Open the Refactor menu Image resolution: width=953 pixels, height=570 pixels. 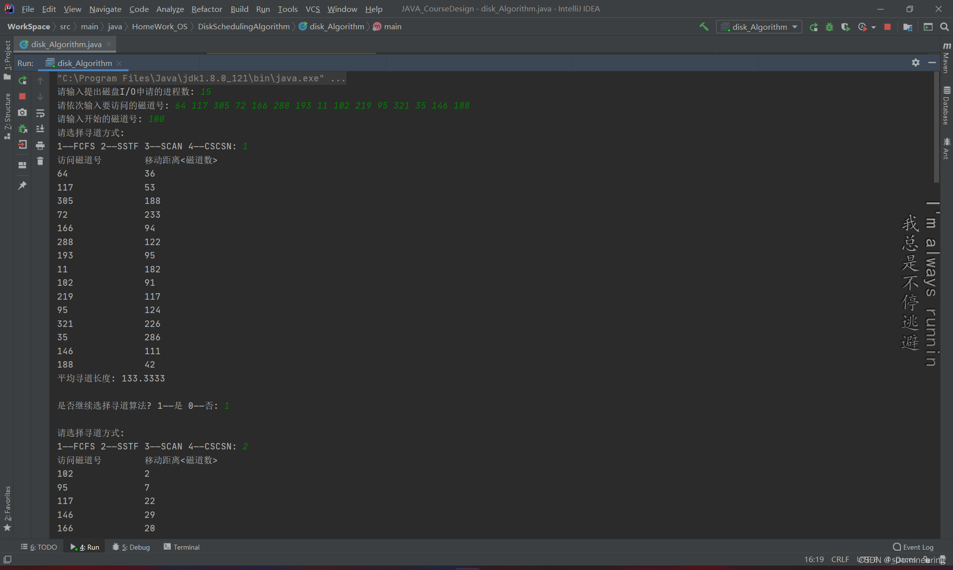click(206, 9)
